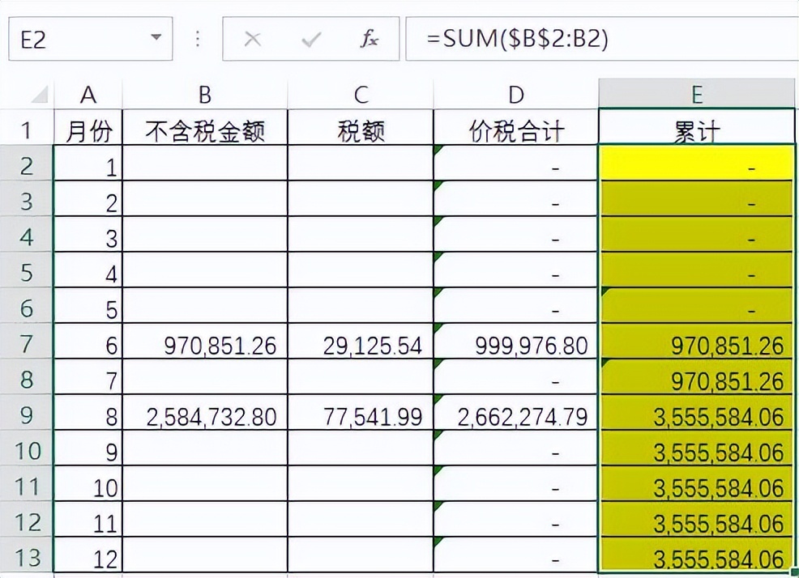Click the three-dot divider after the Name Box
The height and width of the screenshot is (578, 799).
click(x=197, y=37)
